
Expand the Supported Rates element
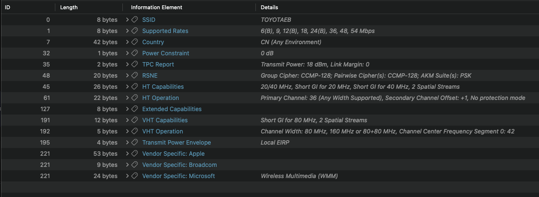(x=127, y=31)
